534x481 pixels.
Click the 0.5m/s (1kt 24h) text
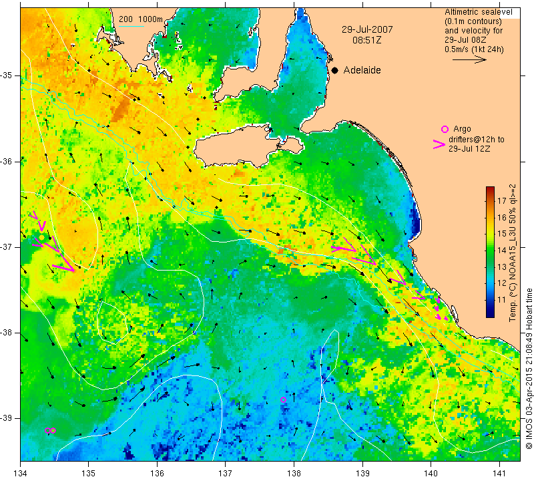coord(474,49)
